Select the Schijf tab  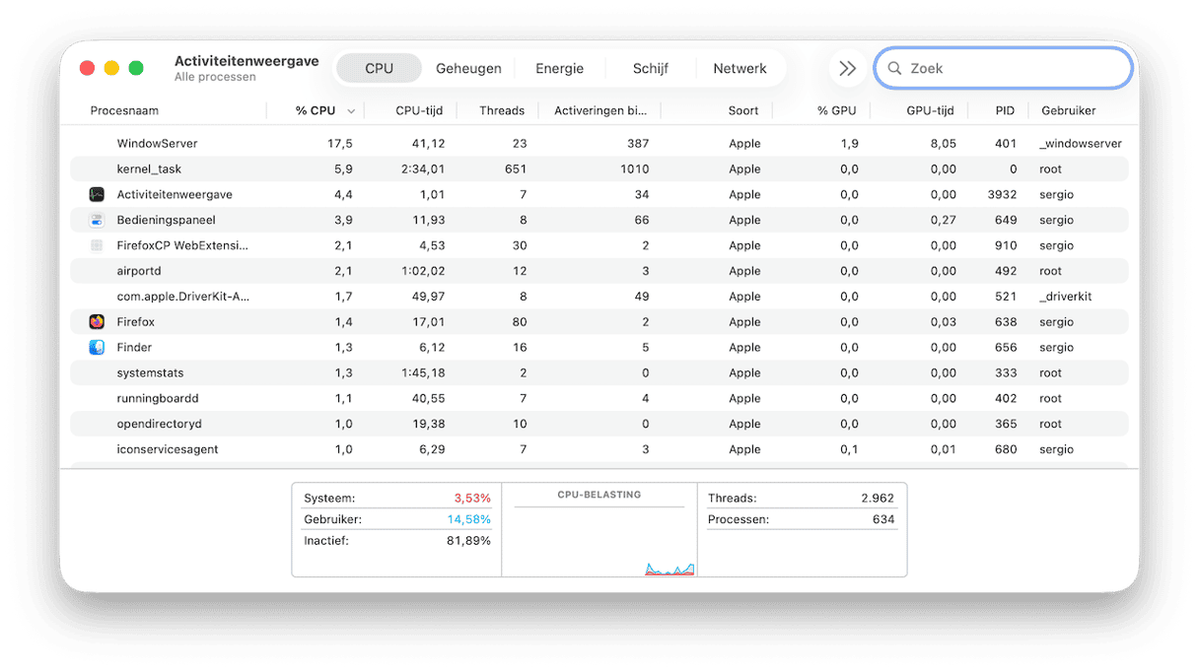point(650,69)
